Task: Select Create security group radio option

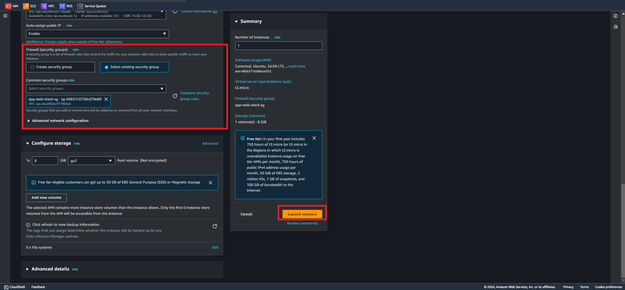Action: point(32,67)
